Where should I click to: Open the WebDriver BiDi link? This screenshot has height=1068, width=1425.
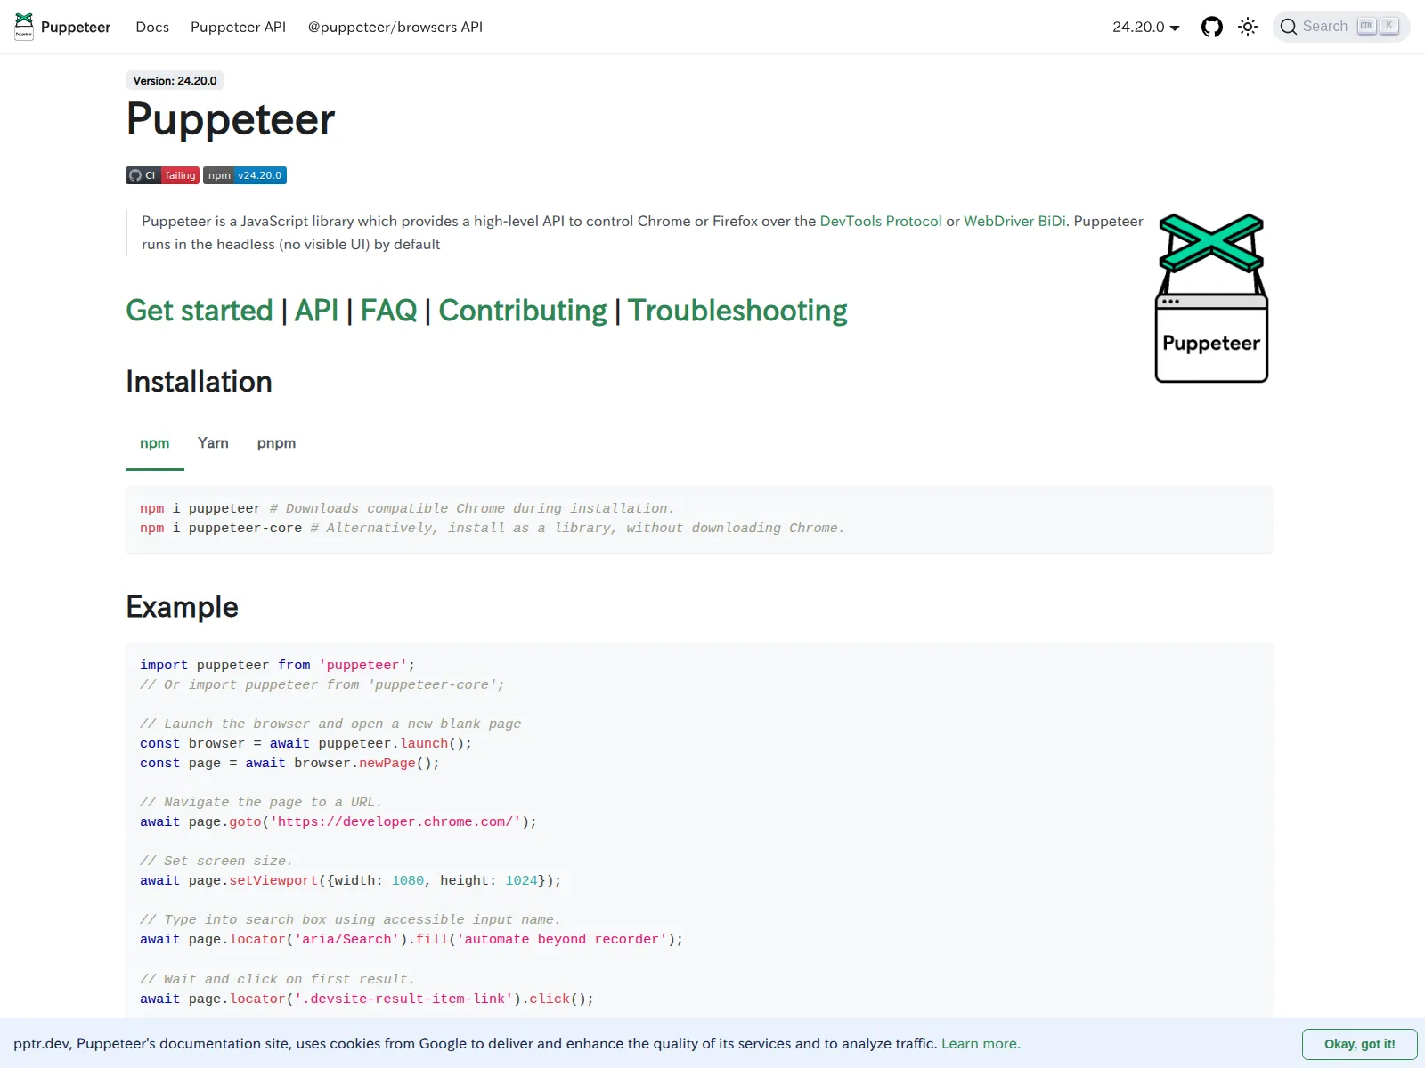[1014, 221]
